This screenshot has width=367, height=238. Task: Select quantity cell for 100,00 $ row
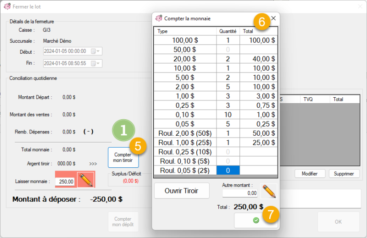point(228,40)
